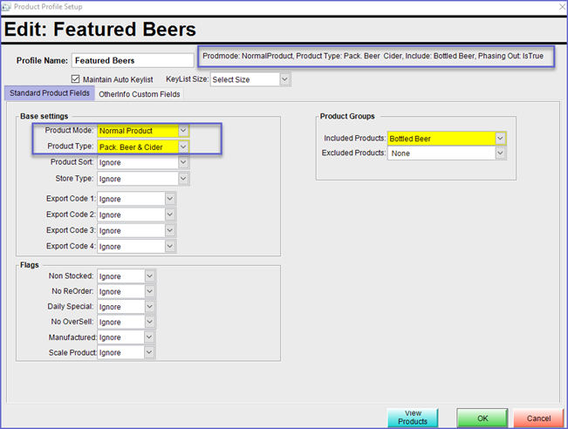568x429 pixels.
Task: Click the Product Profile Setup window icon
Action: (x=7, y=7)
